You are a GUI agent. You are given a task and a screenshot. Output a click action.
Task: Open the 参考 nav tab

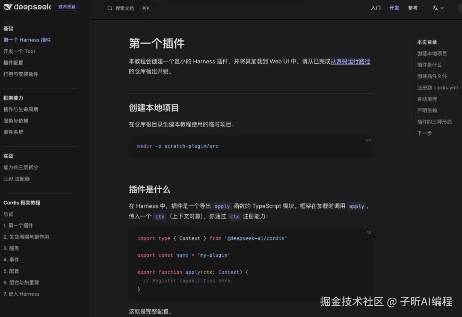coord(412,8)
